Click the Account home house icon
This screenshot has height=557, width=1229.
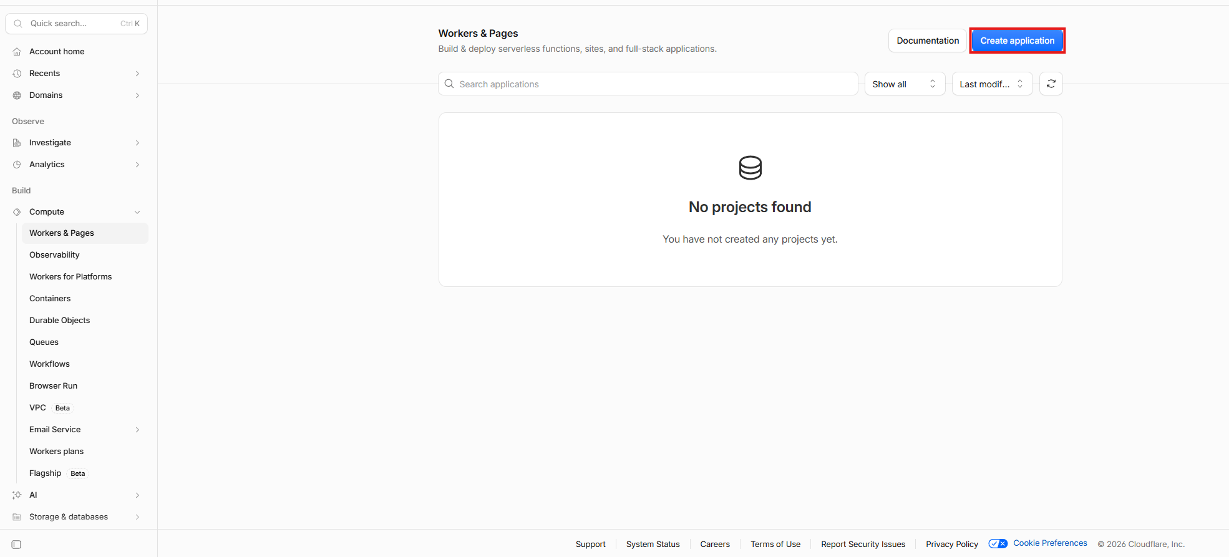coord(17,52)
